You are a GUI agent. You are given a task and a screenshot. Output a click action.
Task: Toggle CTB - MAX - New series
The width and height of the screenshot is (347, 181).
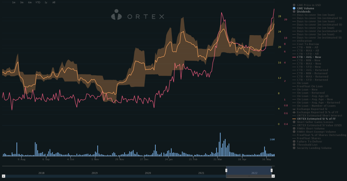[307, 64]
